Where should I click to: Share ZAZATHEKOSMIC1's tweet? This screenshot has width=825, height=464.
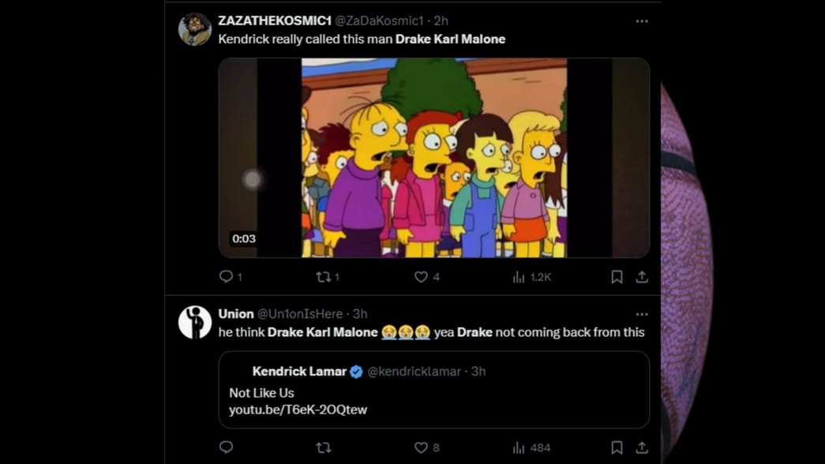tap(642, 277)
